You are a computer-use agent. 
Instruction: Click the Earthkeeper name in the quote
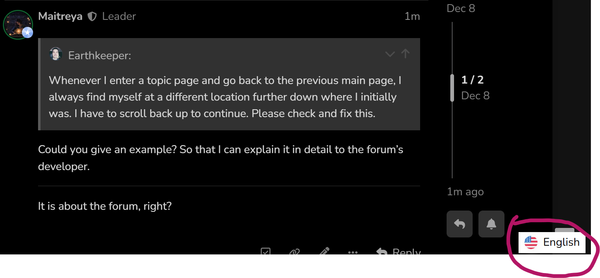click(99, 55)
